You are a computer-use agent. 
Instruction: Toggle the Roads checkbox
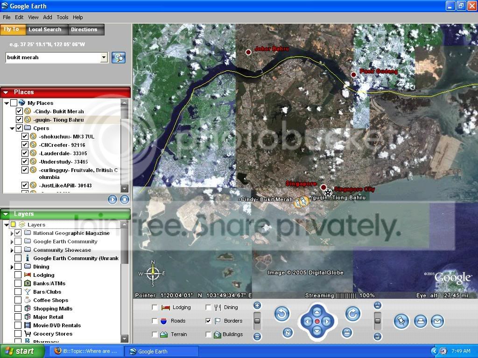[155, 321]
